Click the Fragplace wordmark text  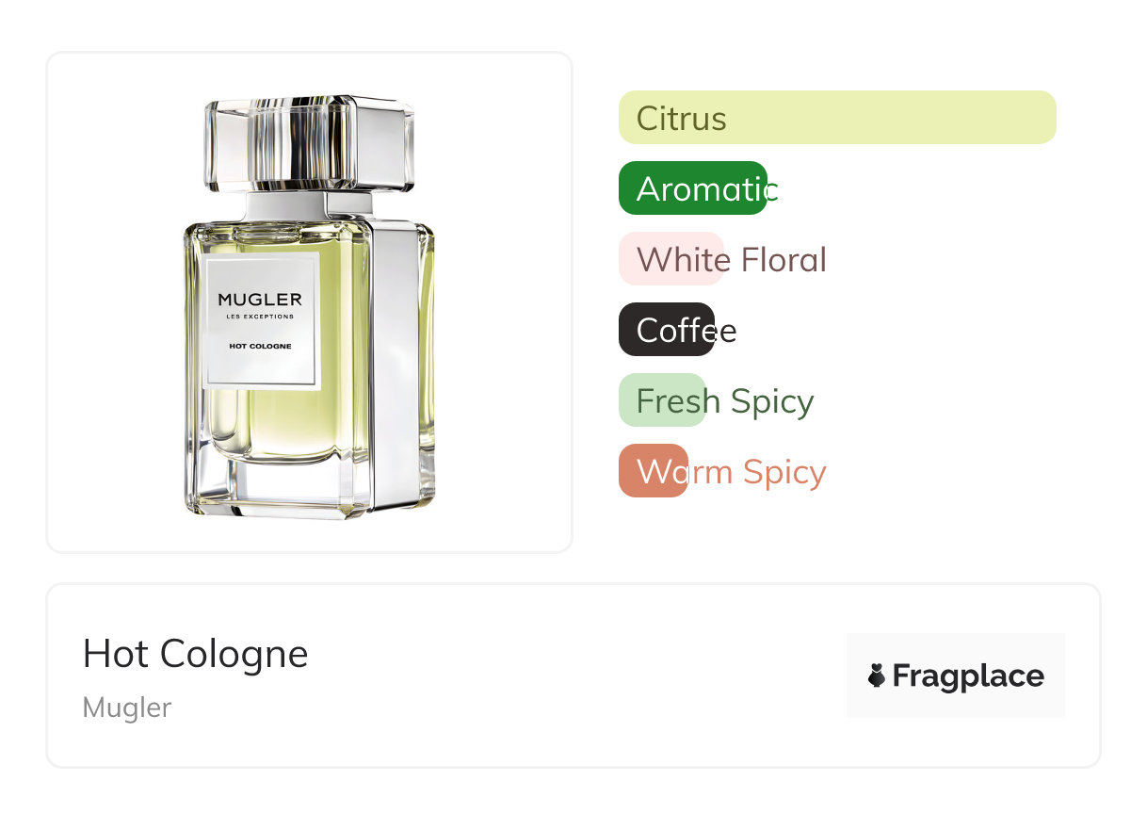968,676
